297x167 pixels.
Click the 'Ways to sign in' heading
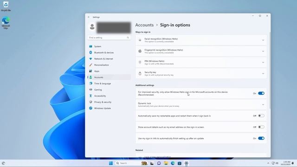click(143, 32)
